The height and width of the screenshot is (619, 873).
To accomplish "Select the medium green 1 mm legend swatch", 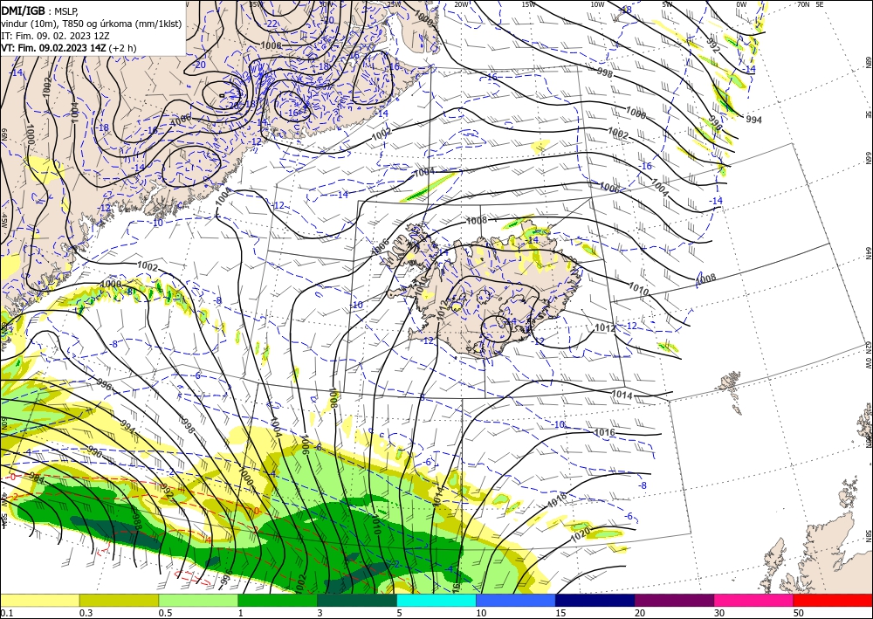I will click(x=278, y=600).
